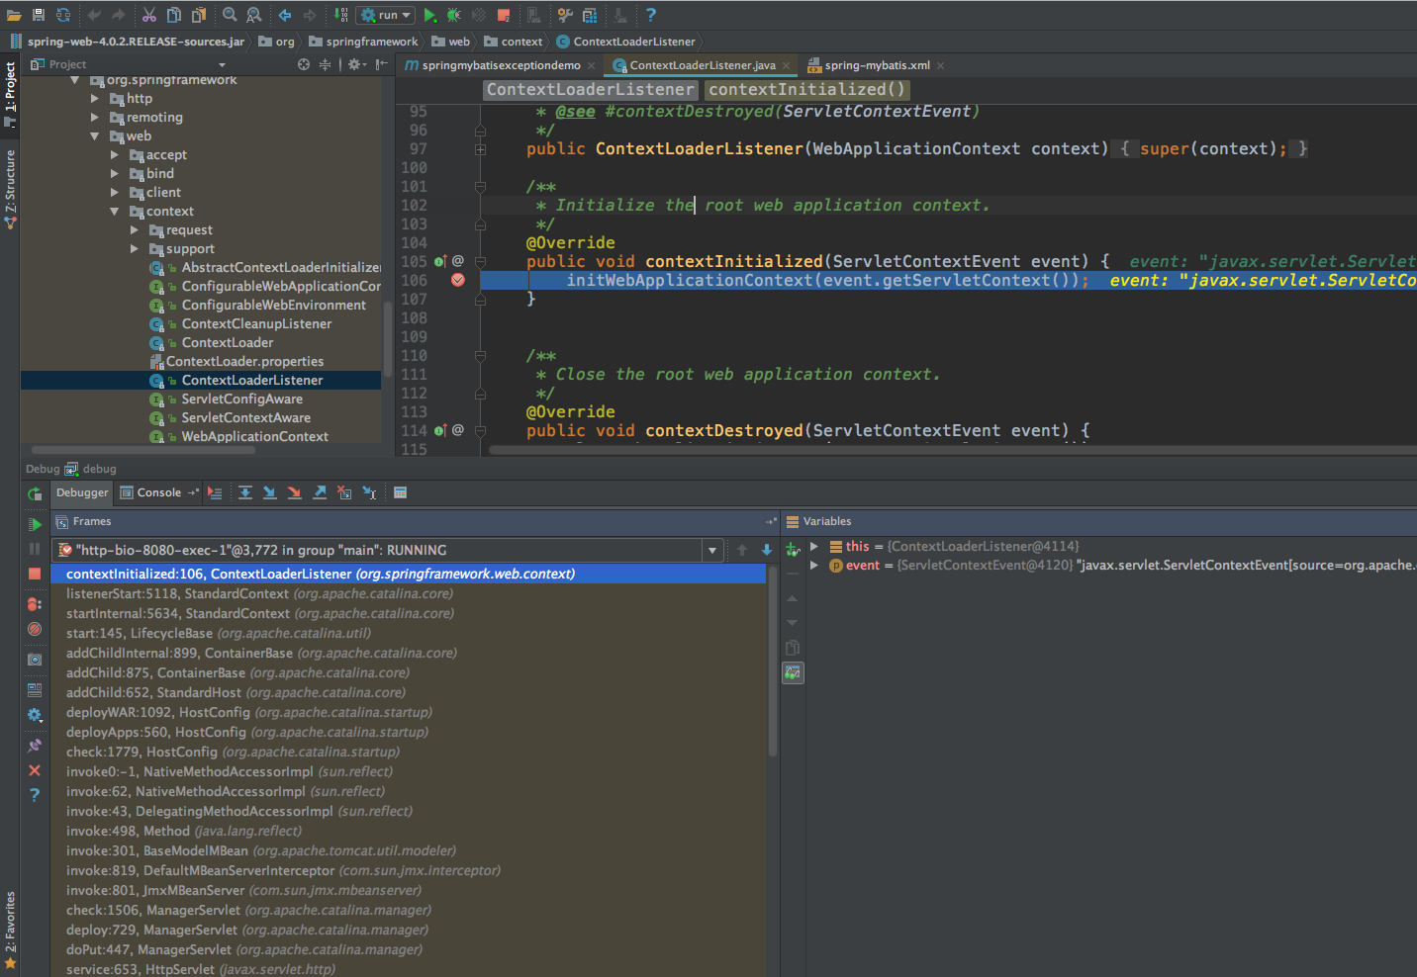Toggle the breakpoint on line 106

pyautogui.click(x=458, y=281)
